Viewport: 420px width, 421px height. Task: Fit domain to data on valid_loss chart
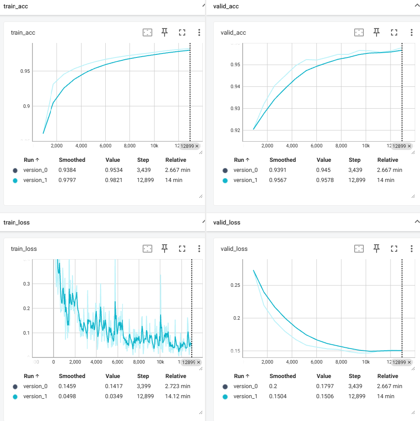tap(359, 249)
